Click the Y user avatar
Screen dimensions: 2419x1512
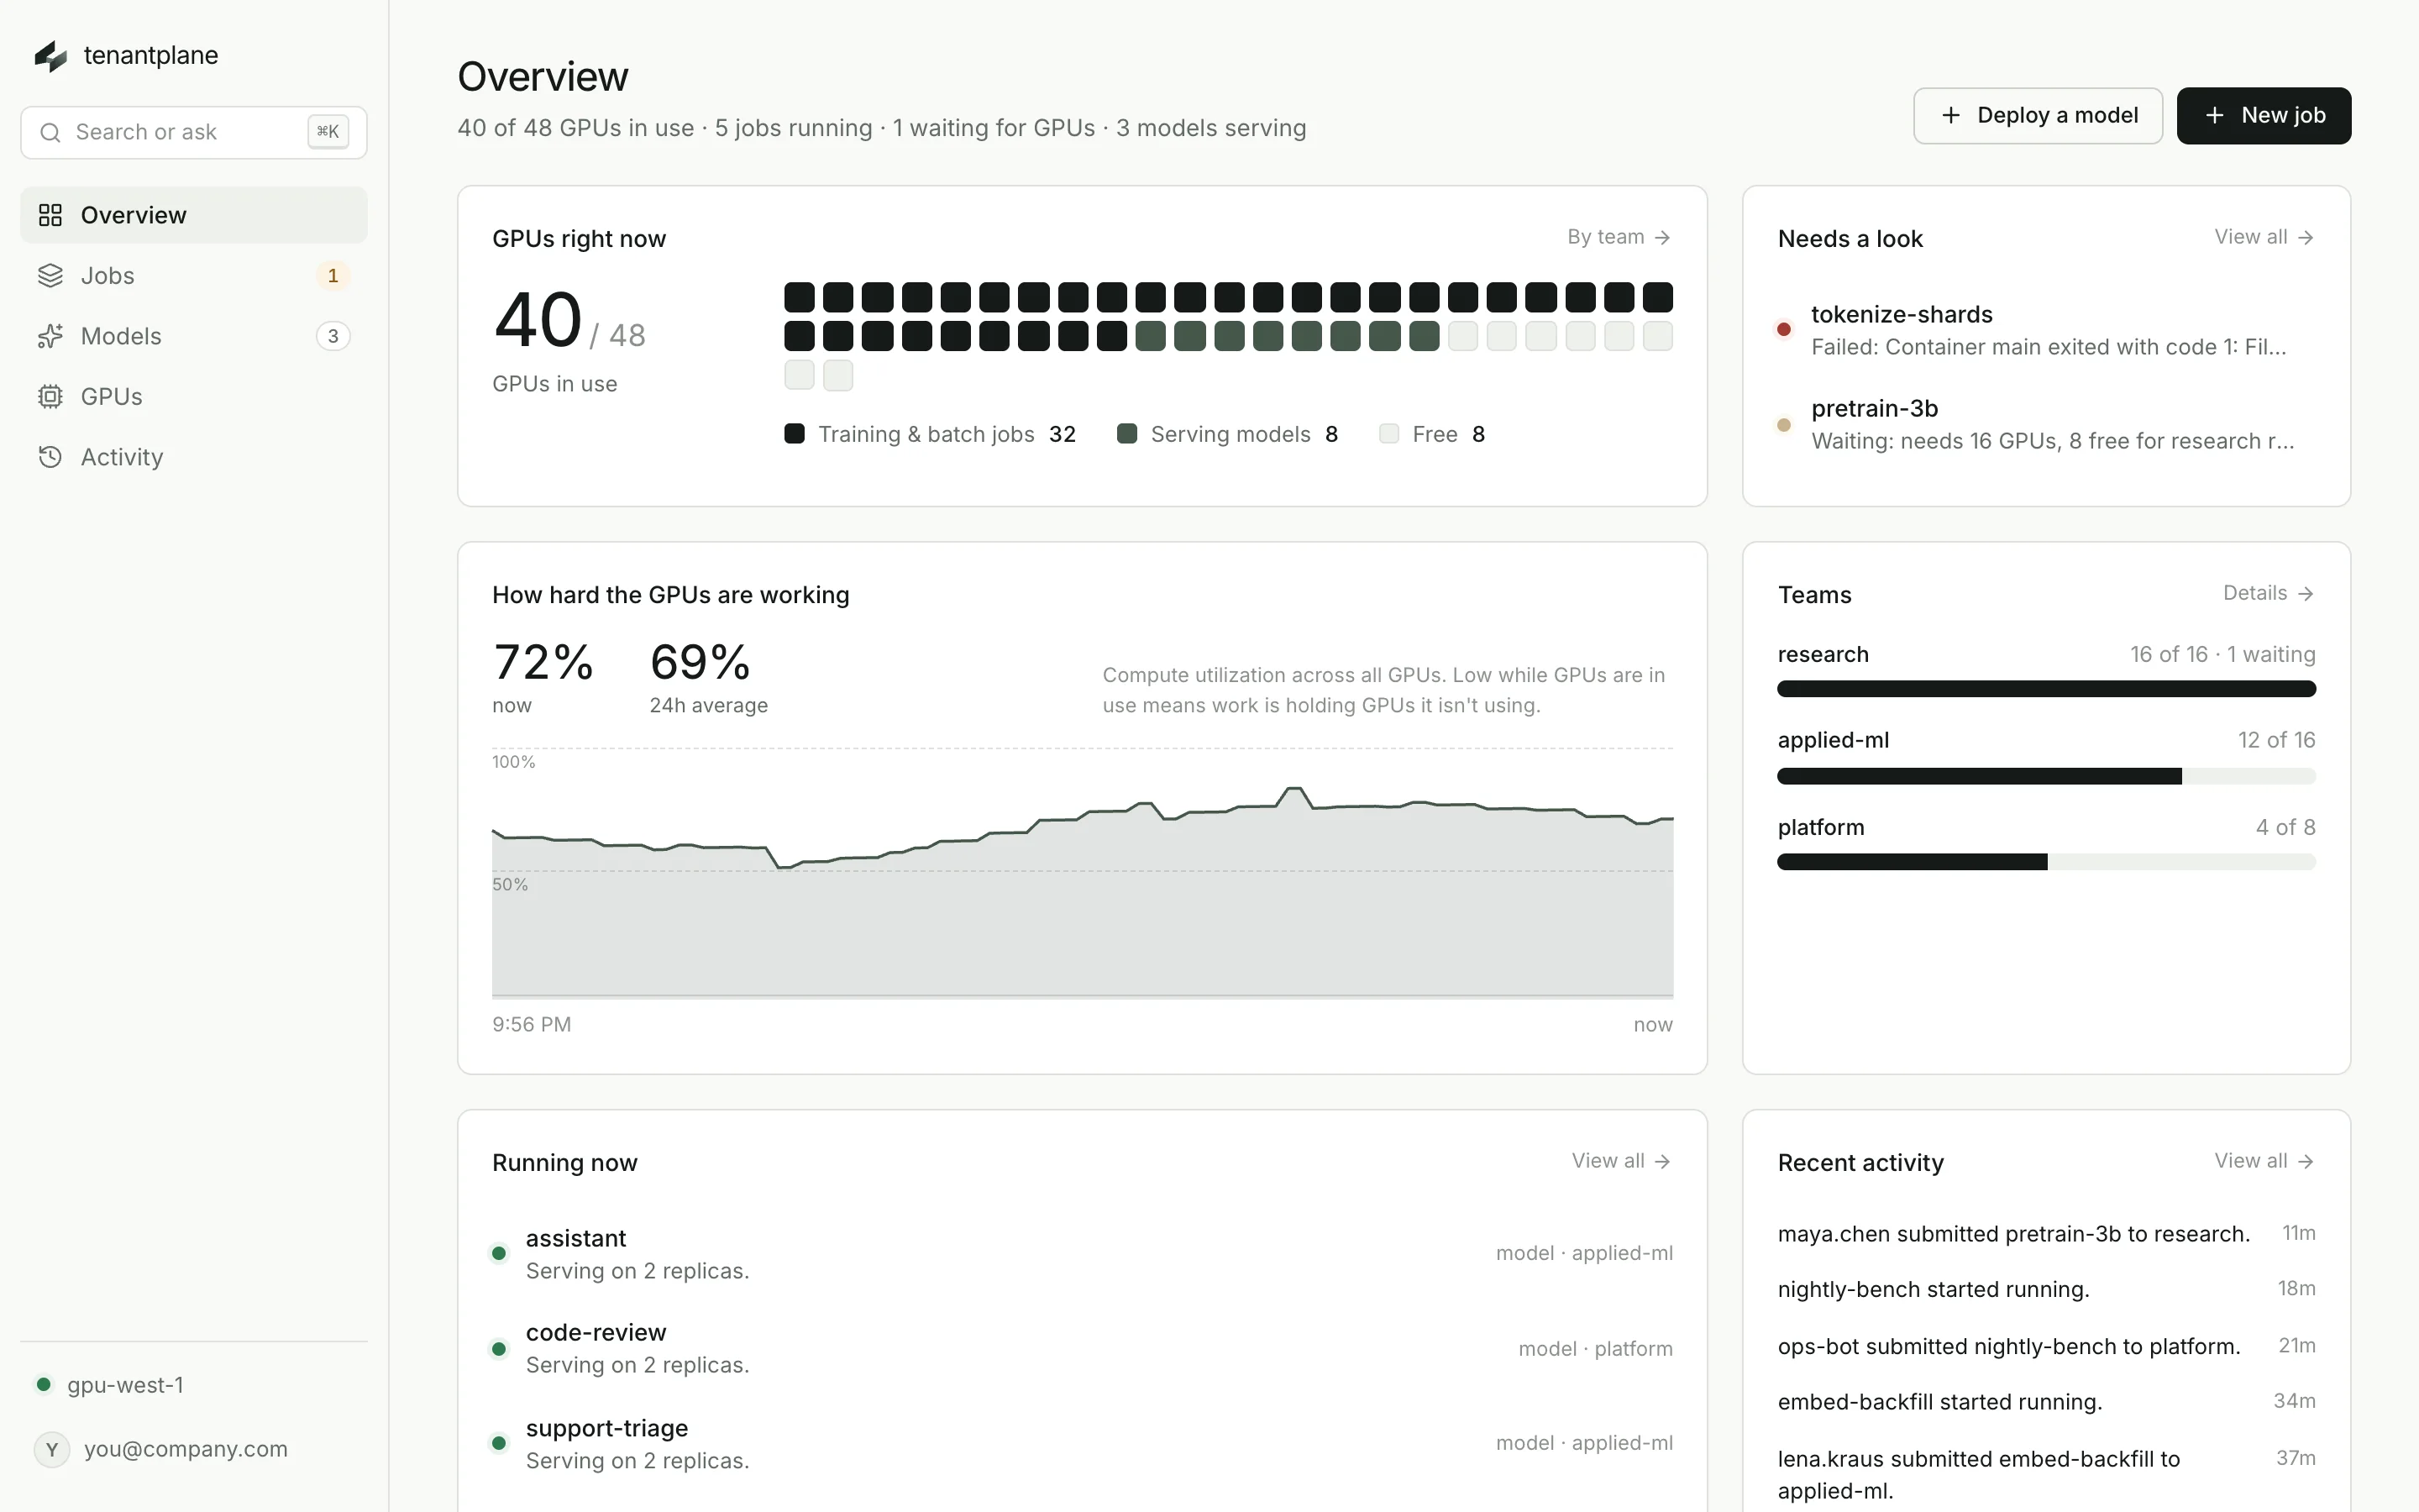point(52,1449)
